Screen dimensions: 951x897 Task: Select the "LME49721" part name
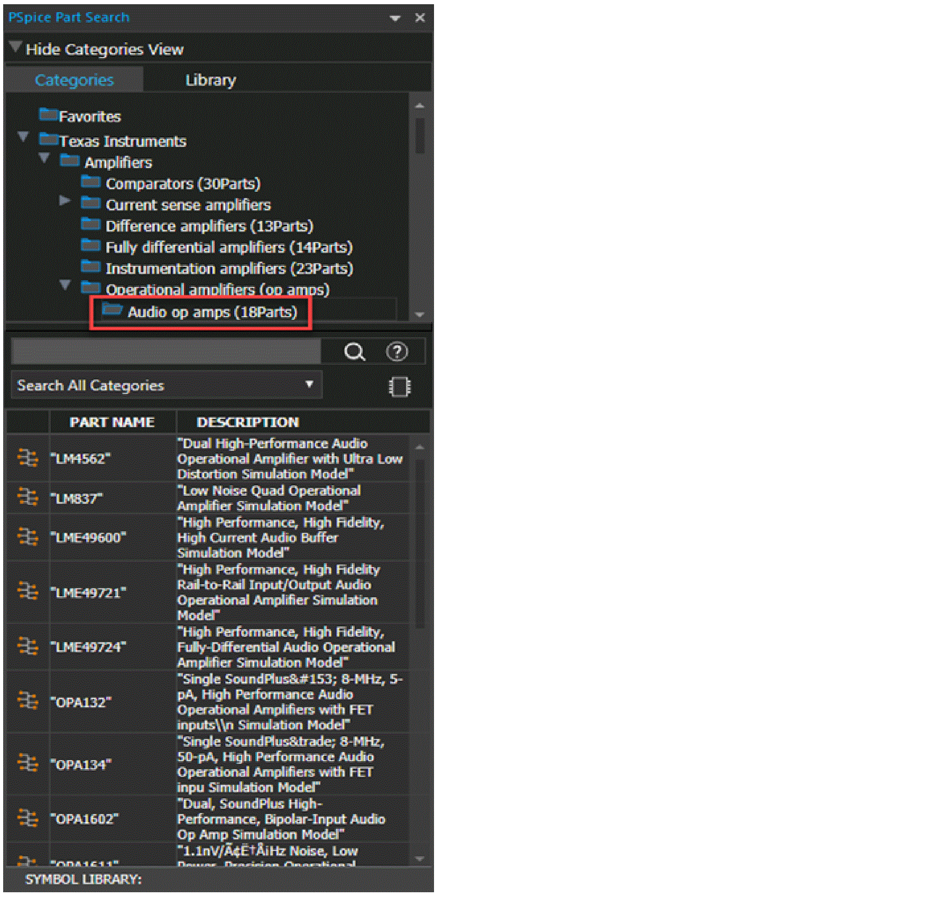pyautogui.click(x=88, y=592)
